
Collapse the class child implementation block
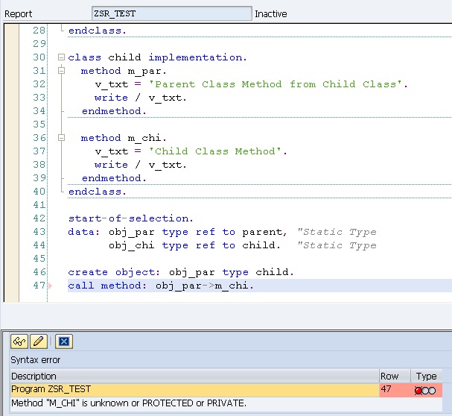click(x=60, y=57)
